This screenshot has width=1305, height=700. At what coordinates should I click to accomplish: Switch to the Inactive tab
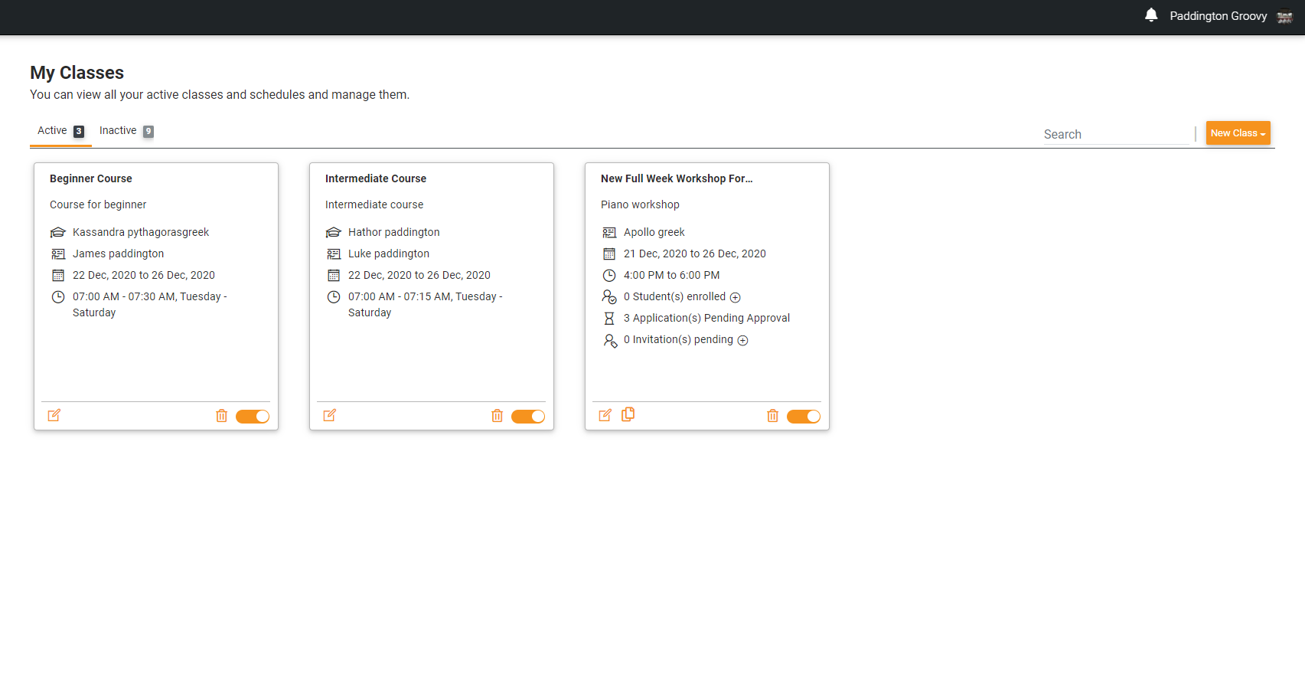[x=126, y=131]
